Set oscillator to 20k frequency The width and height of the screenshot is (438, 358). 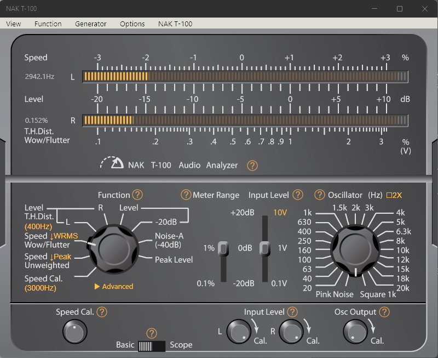(403, 288)
